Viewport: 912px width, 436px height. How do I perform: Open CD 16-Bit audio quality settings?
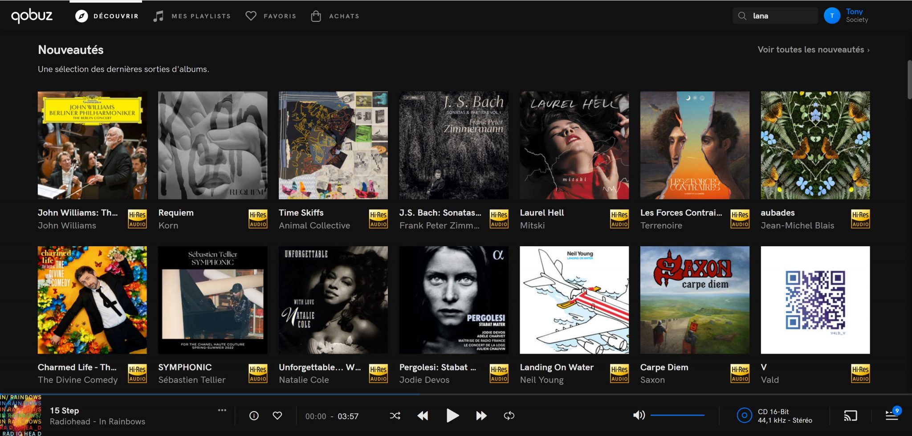[x=775, y=416]
